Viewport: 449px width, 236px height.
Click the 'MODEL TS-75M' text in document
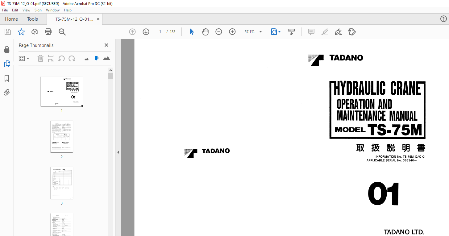point(379,130)
